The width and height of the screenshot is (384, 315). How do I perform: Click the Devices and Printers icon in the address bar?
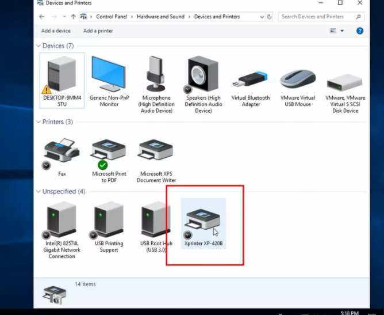pos(83,17)
